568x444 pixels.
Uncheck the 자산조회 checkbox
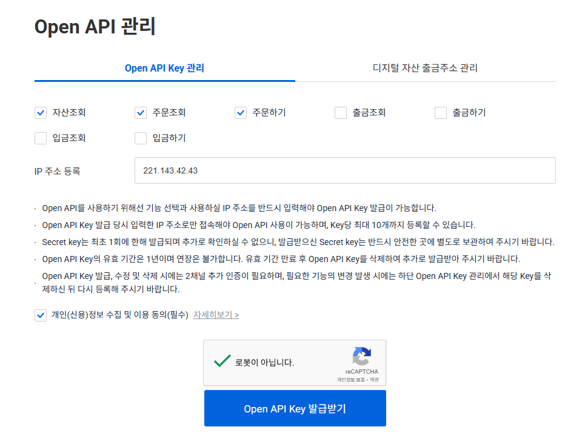tap(40, 113)
